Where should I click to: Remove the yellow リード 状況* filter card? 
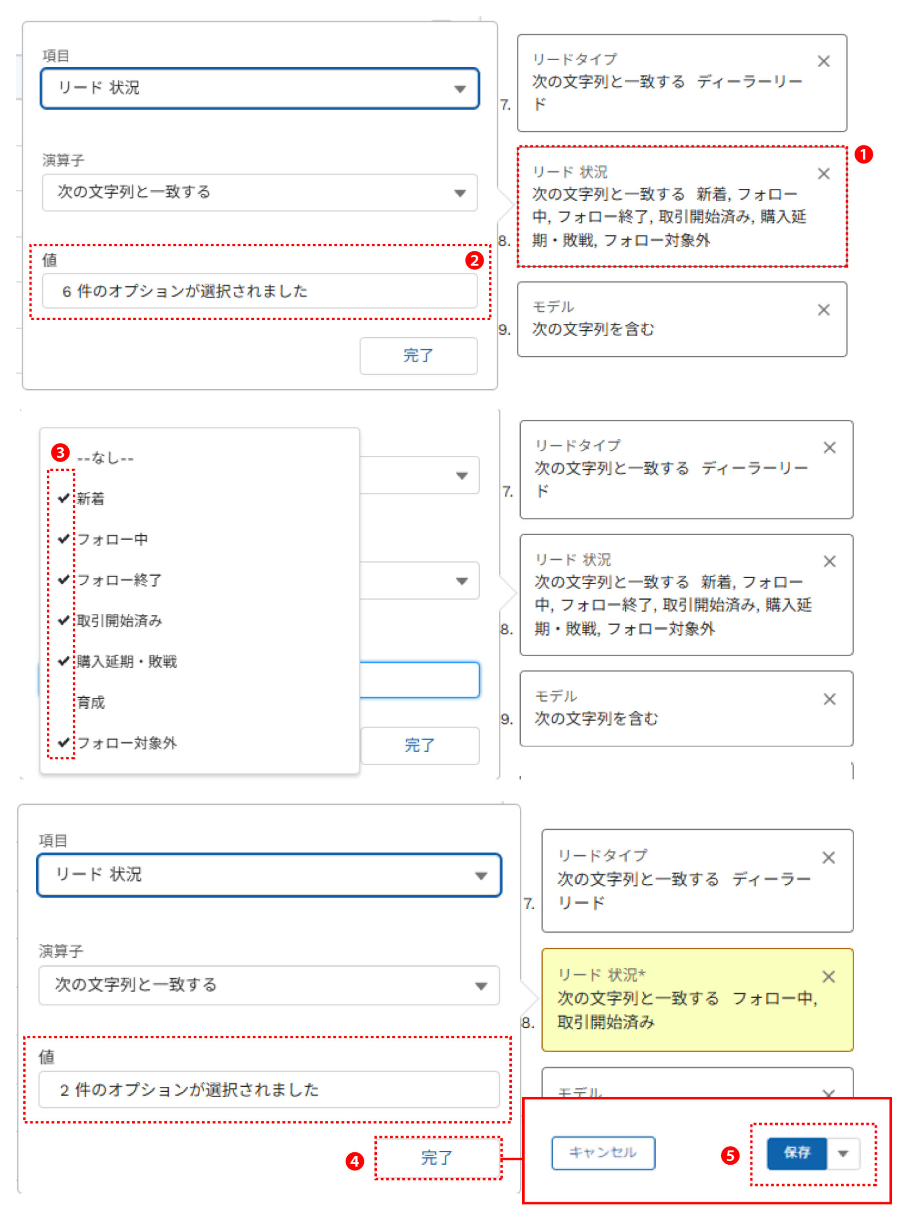pos(828,977)
